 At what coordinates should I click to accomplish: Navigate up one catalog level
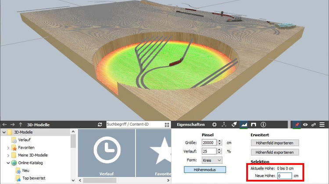pyautogui.click(x=20, y=125)
